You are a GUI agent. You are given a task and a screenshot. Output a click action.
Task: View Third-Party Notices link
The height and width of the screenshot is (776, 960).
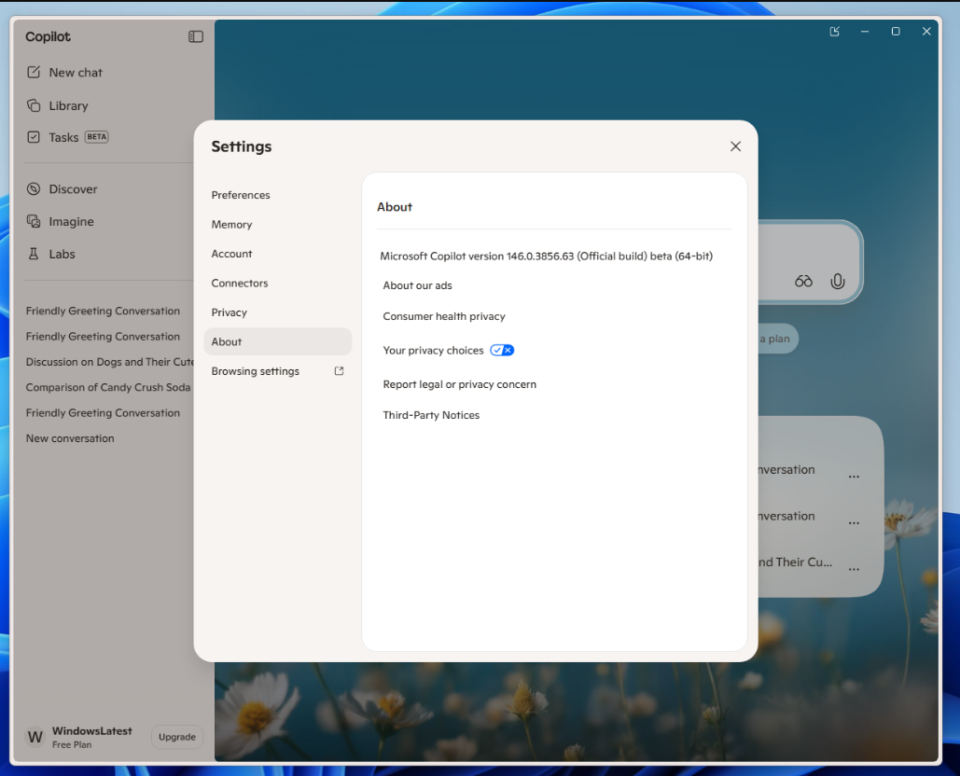tap(431, 415)
